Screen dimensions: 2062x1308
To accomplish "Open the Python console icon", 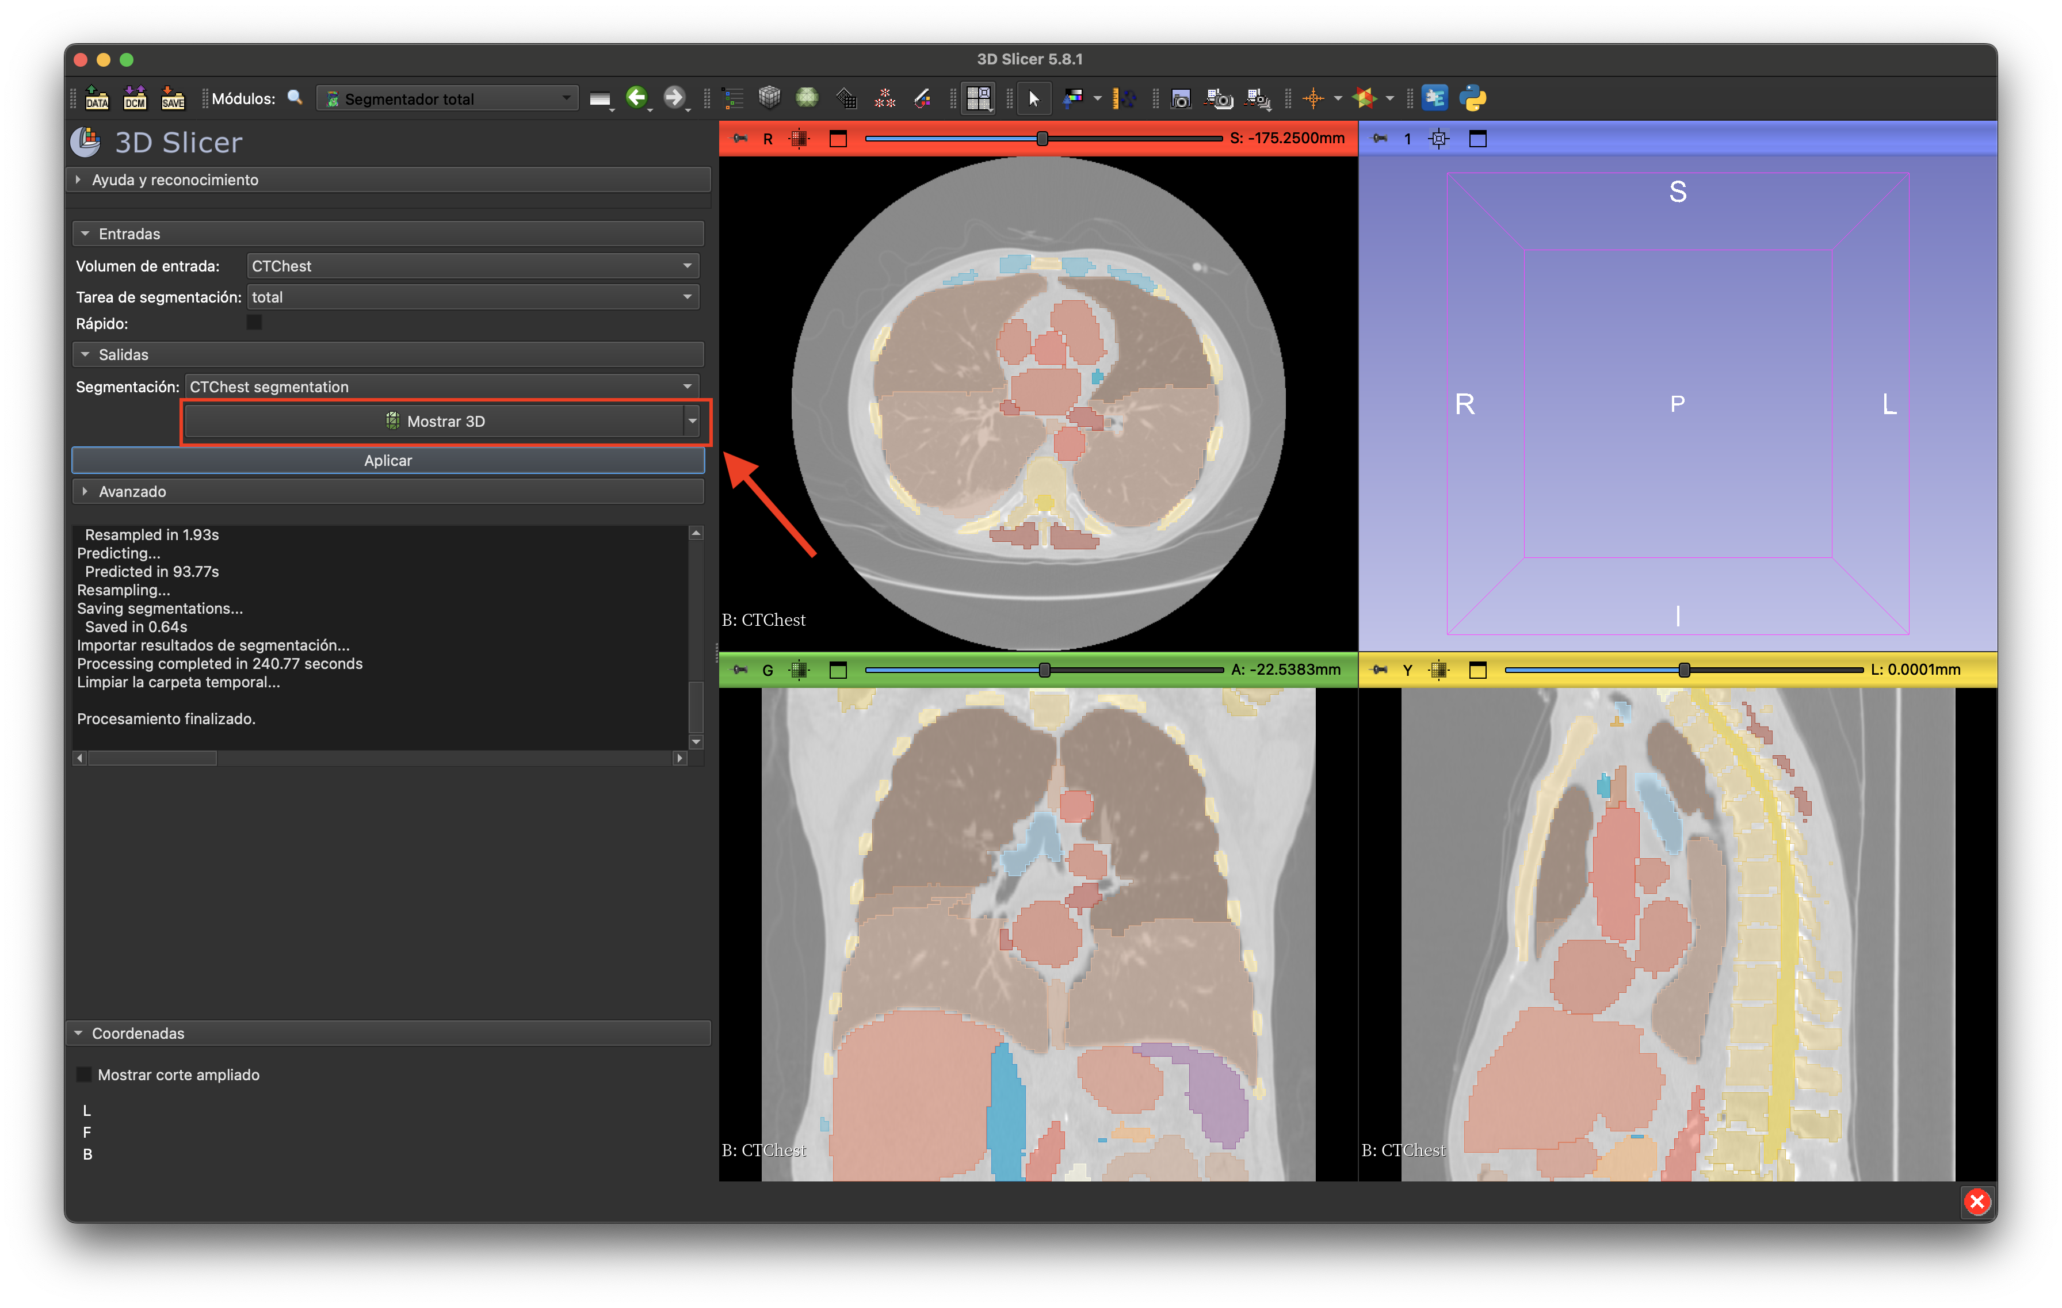I will pos(1473,98).
